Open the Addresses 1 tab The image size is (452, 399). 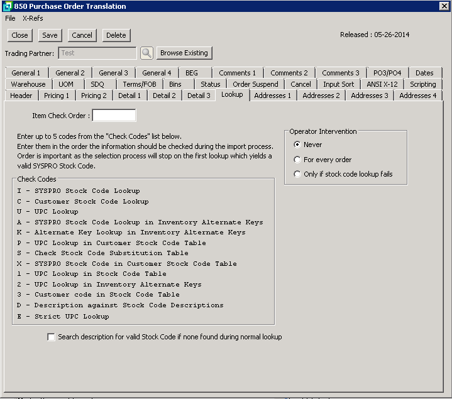tap(273, 96)
